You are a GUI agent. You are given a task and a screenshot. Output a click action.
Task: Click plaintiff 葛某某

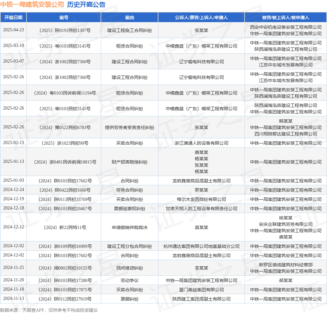click(201, 227)
